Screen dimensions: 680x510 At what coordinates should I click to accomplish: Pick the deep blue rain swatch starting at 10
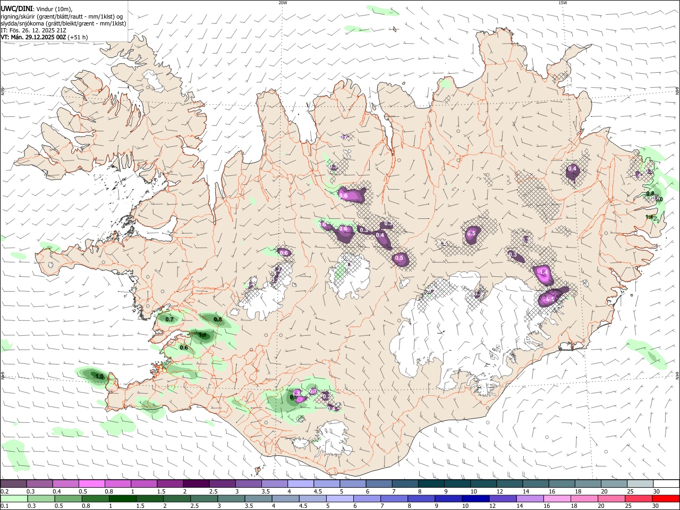pyautogui.click(x=475, y=499)
